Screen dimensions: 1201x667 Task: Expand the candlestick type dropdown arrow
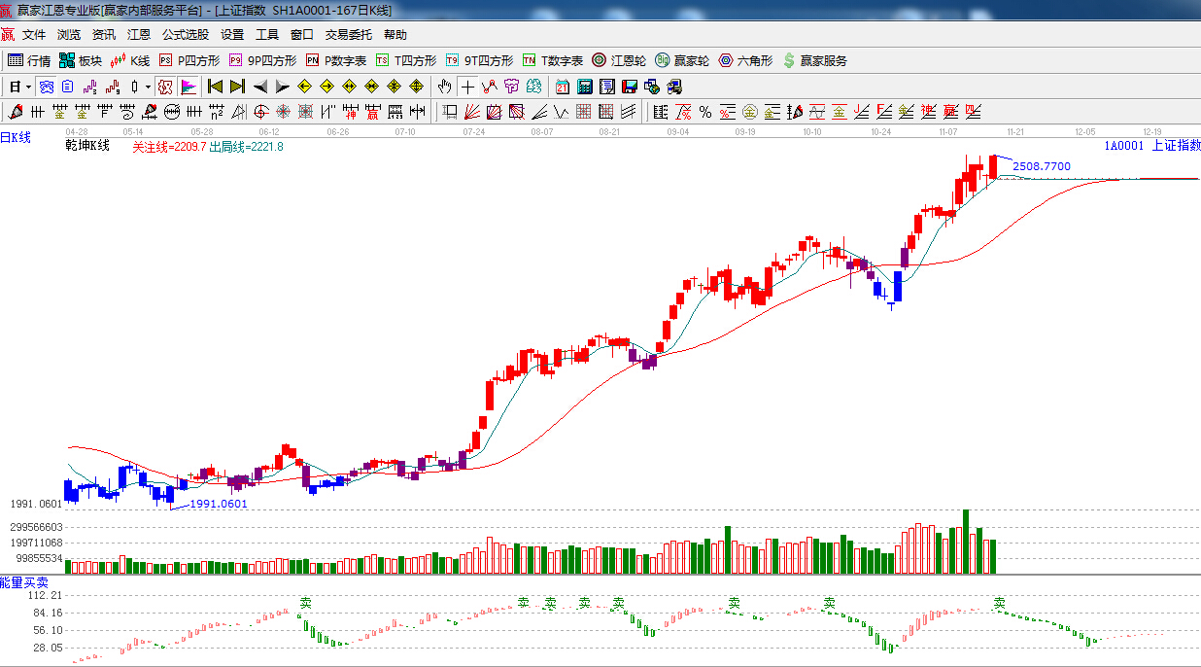(148, 87)
